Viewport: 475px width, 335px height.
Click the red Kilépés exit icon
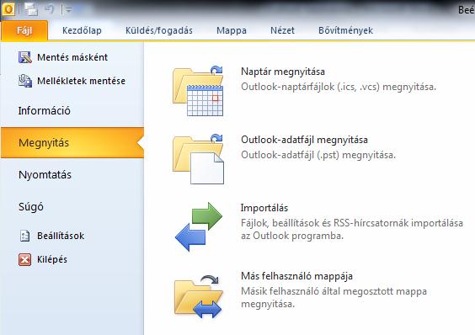point(24,259)
